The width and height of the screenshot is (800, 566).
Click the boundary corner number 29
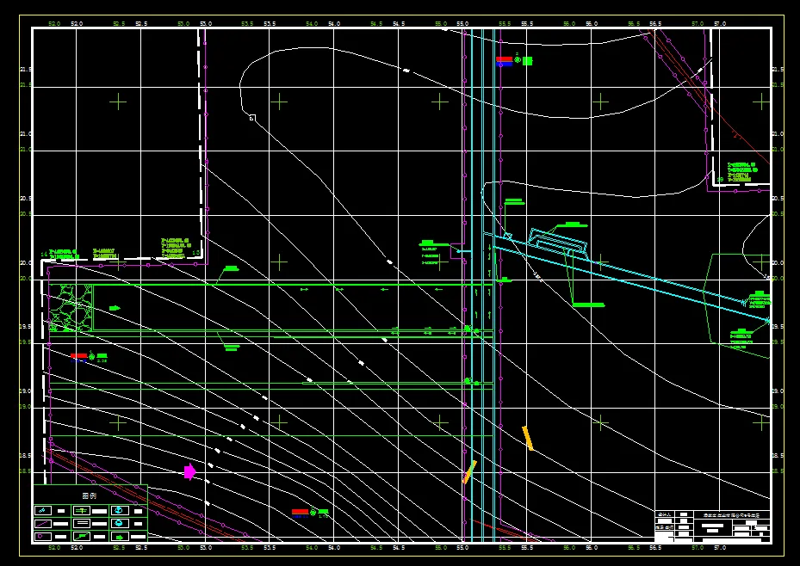point(720,179)
